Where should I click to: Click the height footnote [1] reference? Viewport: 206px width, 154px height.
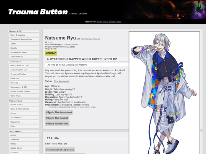click(74, 89)
